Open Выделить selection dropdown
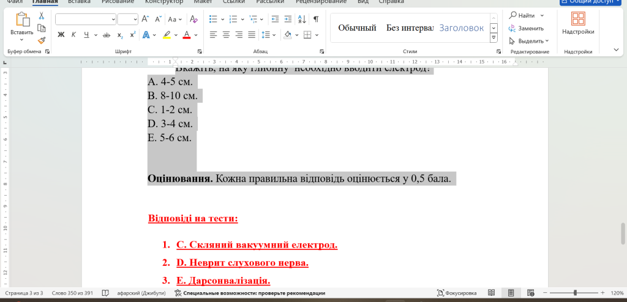Image resolution: width=627 pixels, height=302 pixels. click(528, 41)
